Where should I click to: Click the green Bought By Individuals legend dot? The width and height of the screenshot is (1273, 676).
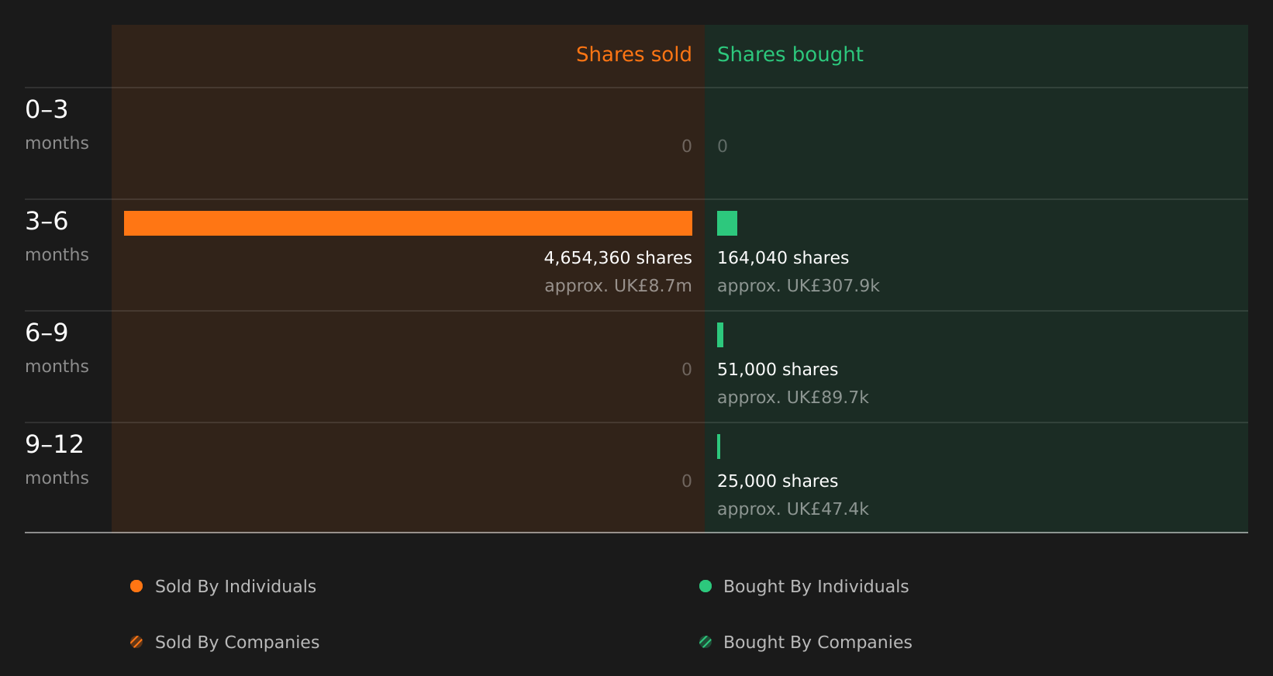click(x=705, y=586)
